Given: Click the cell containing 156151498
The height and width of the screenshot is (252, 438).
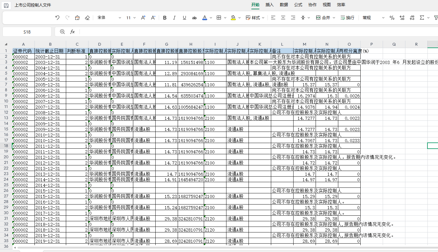Looking at the screenshot, I should pos(191,62).
